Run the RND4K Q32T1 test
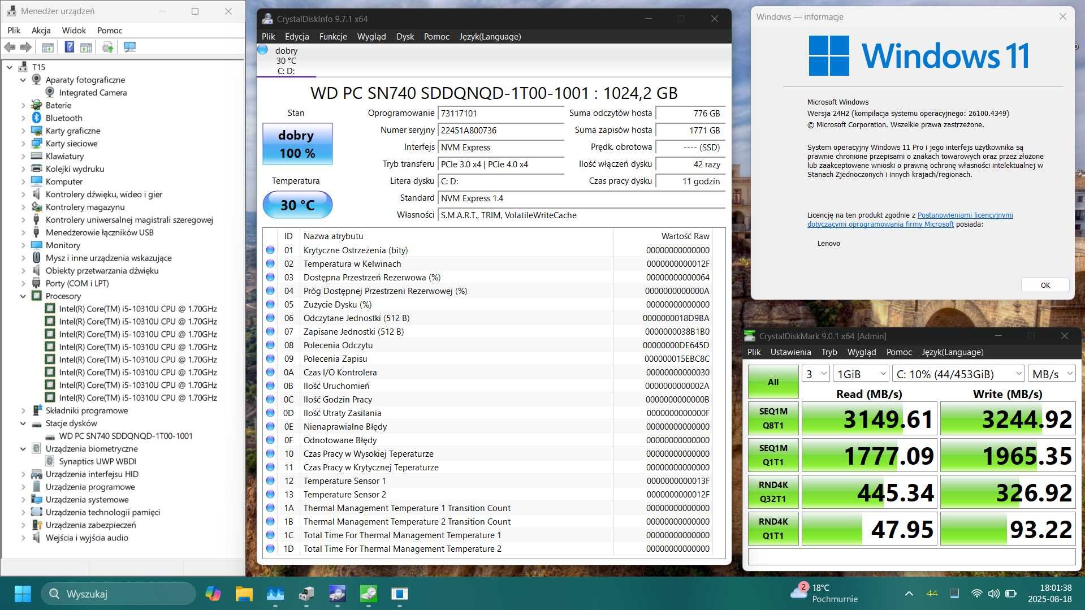This screenshot has width=1085, height=610. click(x=773, y=492)
